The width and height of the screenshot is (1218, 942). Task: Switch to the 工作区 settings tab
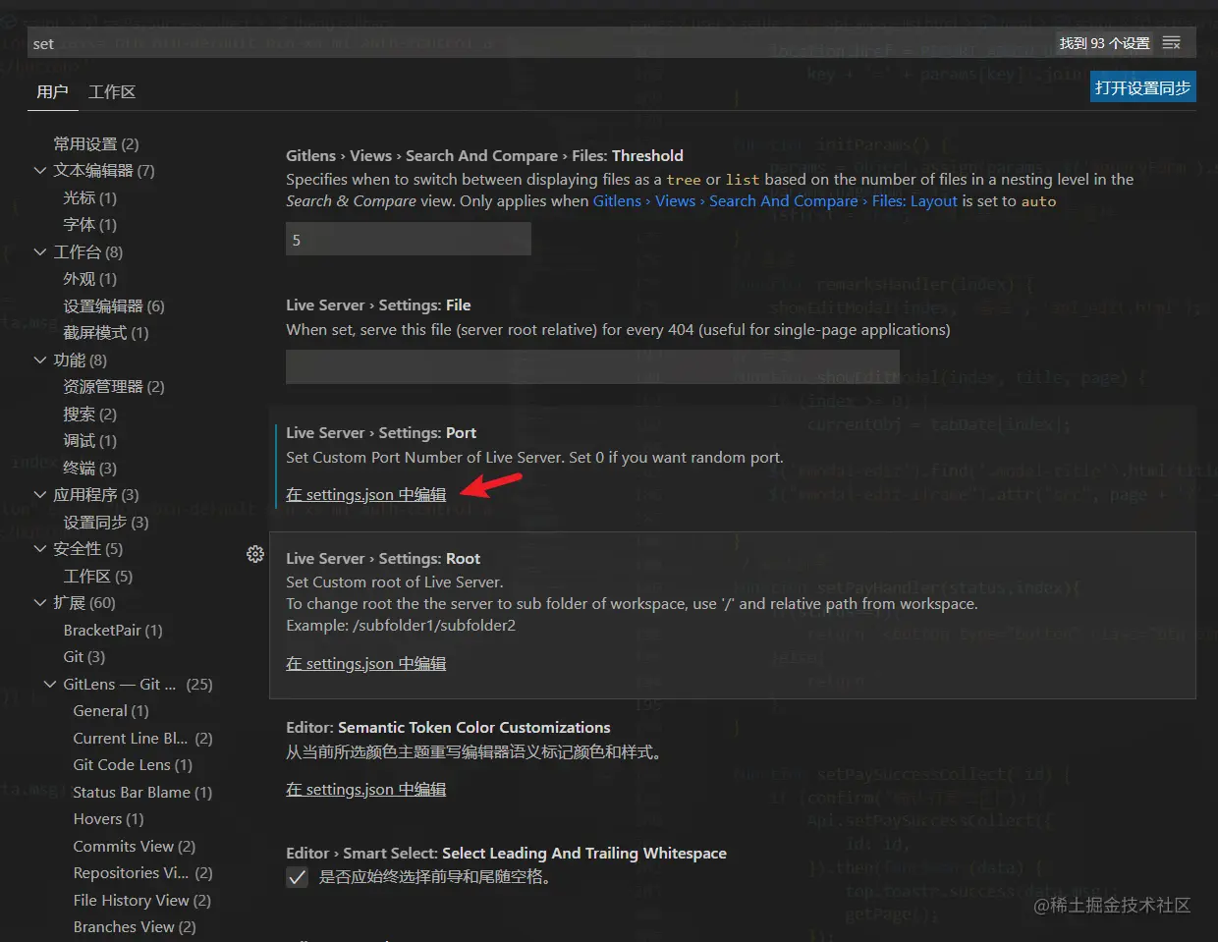(x=112, y=91)
